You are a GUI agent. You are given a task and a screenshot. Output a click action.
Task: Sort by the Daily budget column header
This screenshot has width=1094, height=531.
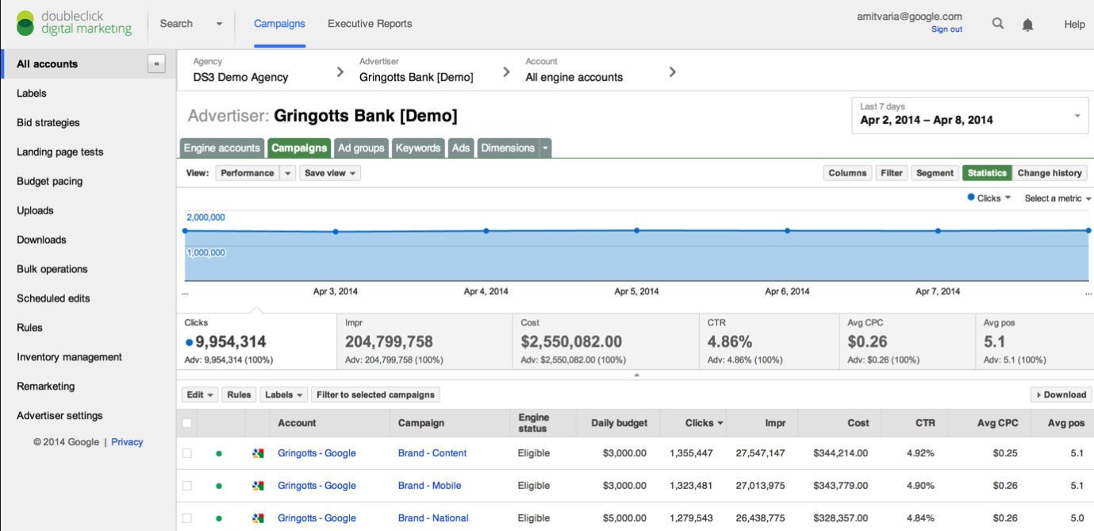(620, 423)
